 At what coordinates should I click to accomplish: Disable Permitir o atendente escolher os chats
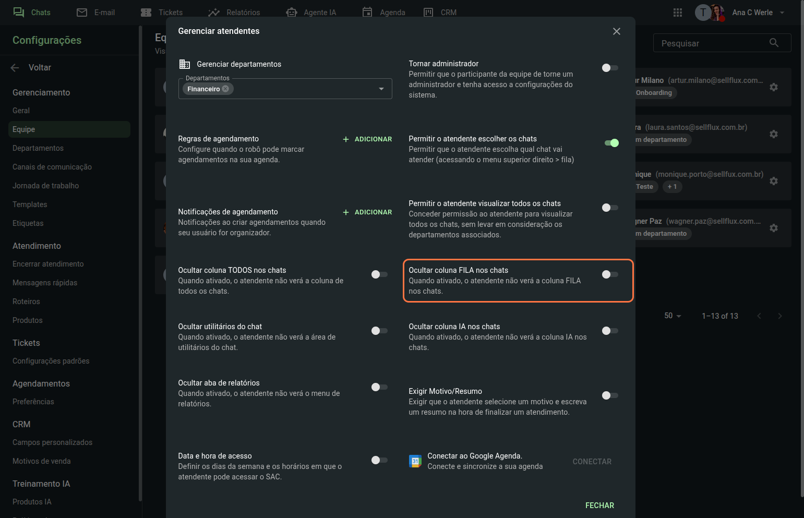pos(611,143)
